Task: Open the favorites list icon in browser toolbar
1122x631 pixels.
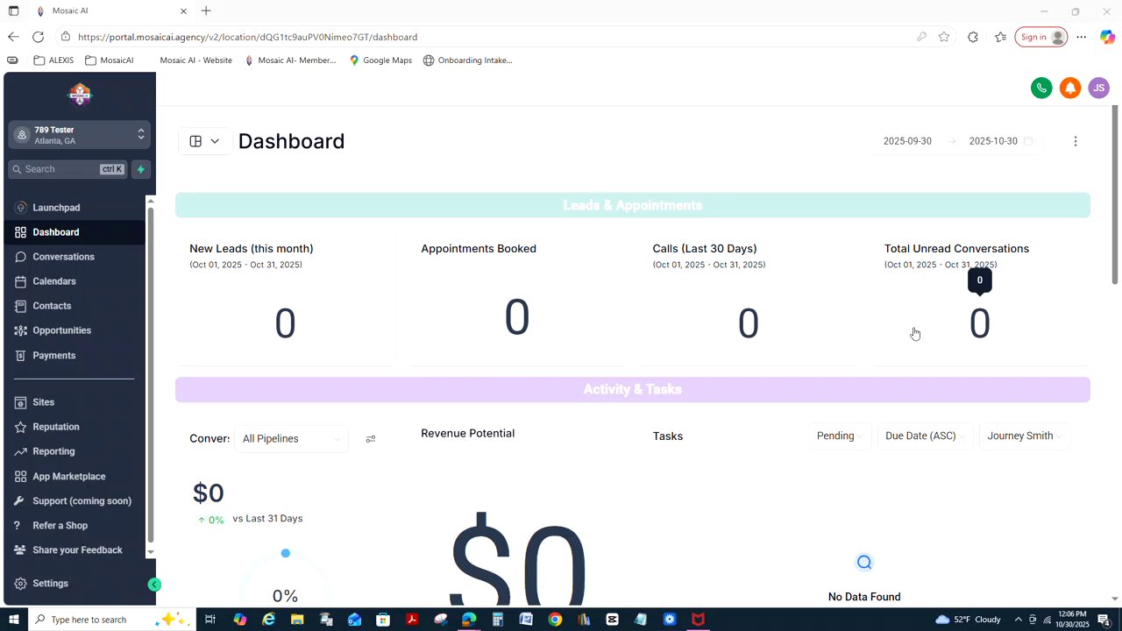Action: pos(1001,37)
